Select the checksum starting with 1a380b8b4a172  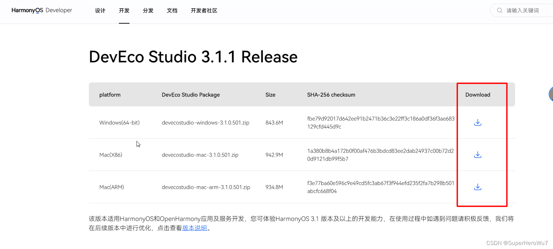click(x=381, y=155)
